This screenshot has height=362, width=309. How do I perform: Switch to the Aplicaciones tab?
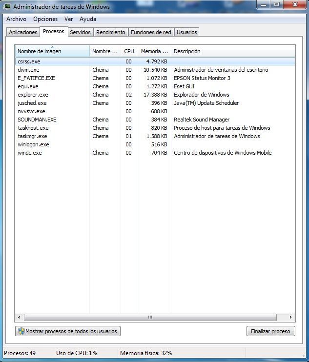pyautogui.click(x=23, y=32)
